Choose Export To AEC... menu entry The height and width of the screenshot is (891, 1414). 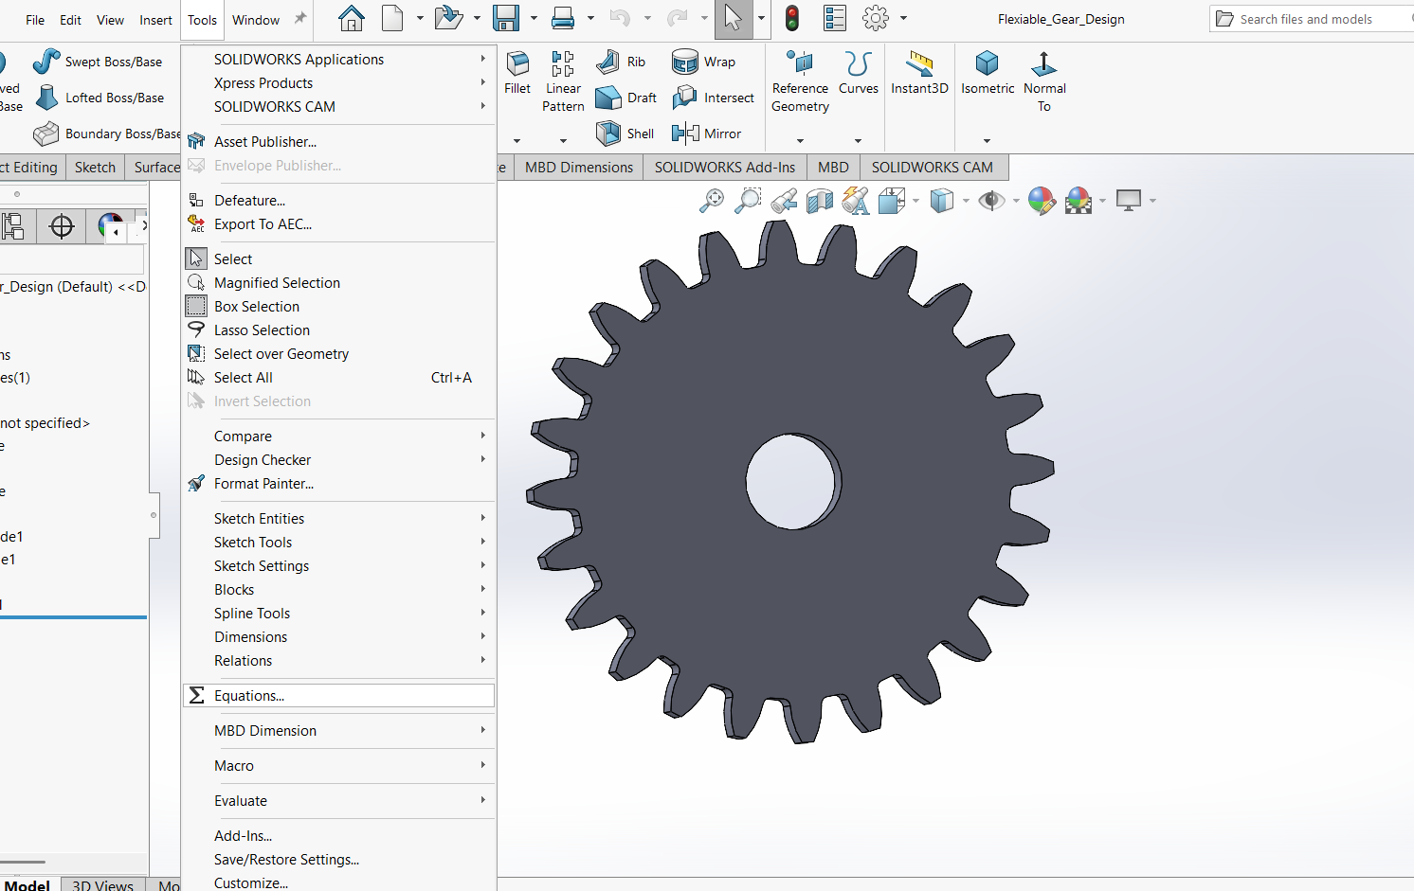click(339, 223)
